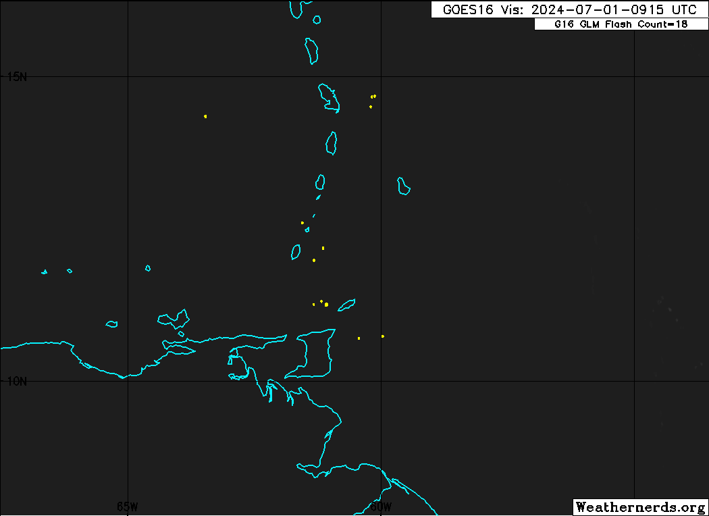The image size is (709, 516).
Task: Click the 15N and 60W gridline intersection
Action: [x=382, y=76]
